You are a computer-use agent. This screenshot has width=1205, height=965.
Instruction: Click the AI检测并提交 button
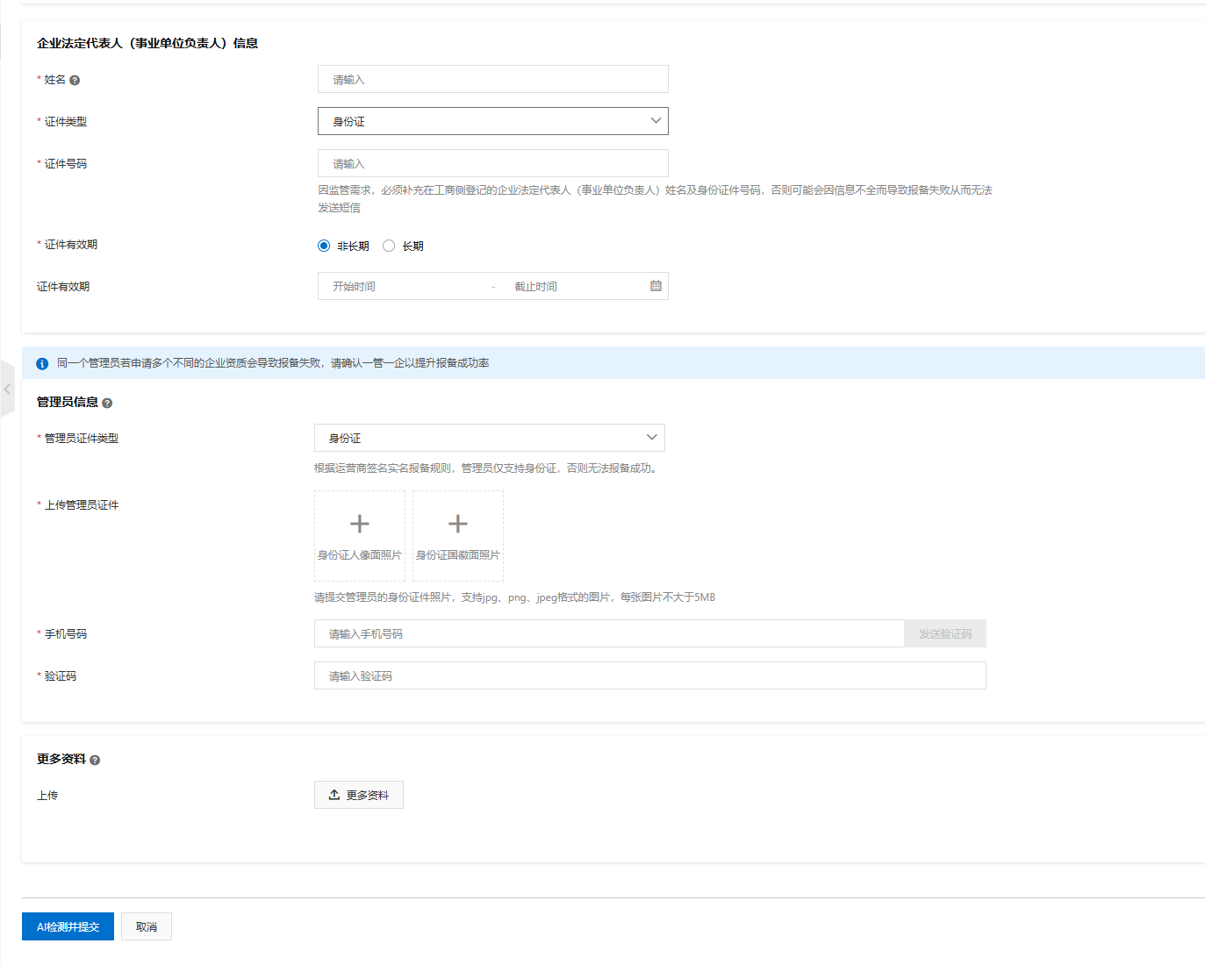(x=68, y=926)
